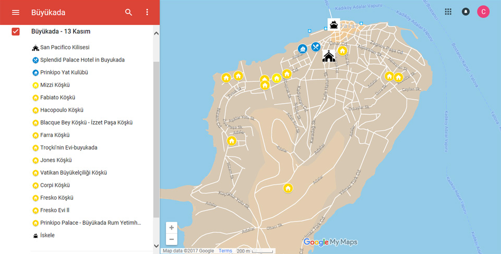Select Prinkipo Yat Kulübü entry

[64, 72]
